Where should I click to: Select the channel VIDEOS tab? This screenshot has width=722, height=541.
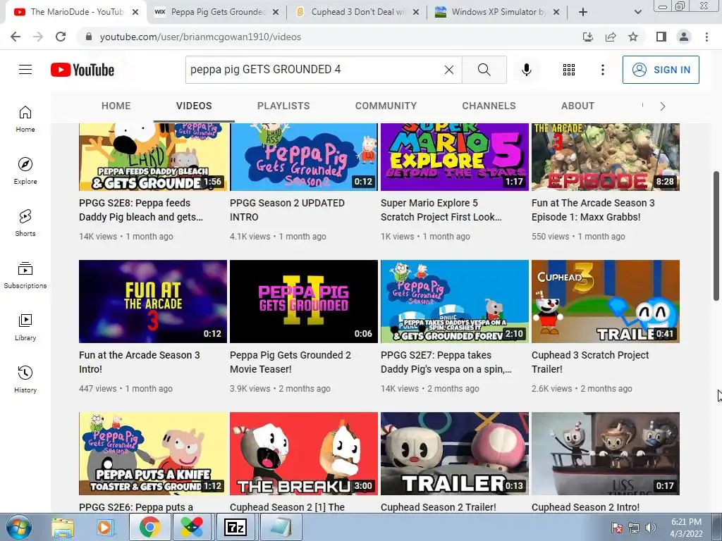tap(194, 106)
